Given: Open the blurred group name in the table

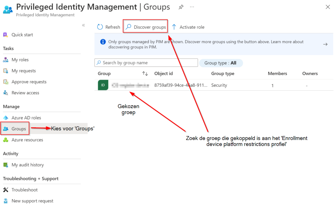Looking at the screenshot, I should (130, 86).
